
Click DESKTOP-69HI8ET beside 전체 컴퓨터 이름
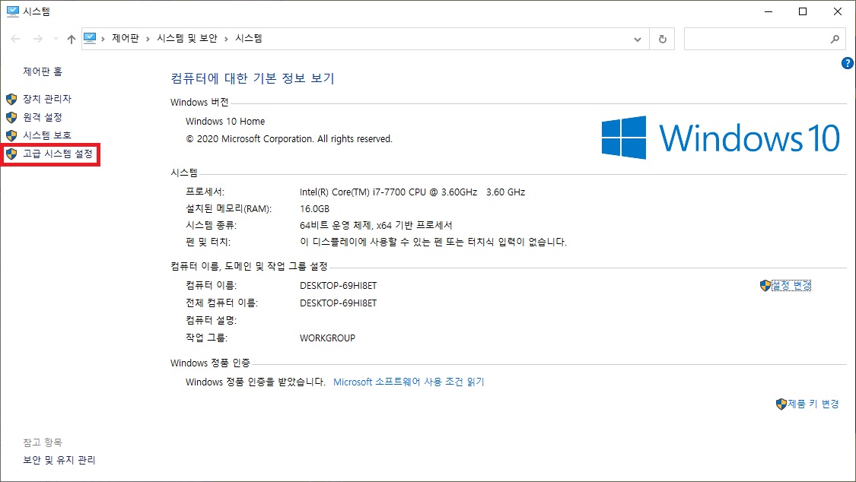point(339,303)
